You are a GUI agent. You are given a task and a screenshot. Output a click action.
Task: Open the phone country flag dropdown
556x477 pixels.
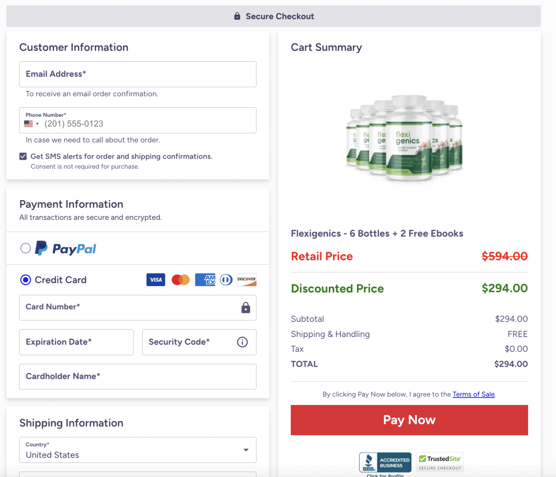32,124
